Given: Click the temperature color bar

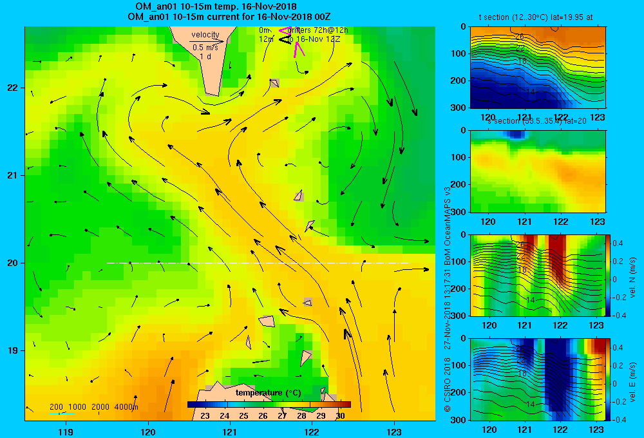Looking at the screenshot, I should (x=269, y=405).
